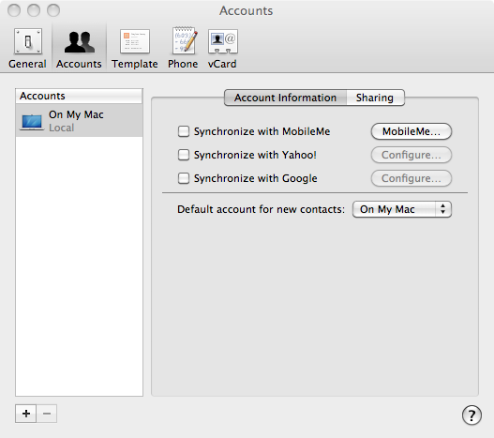Click the Accounts list column header
Viewport: 494px width, 438px height.
[x=79, y=96]
